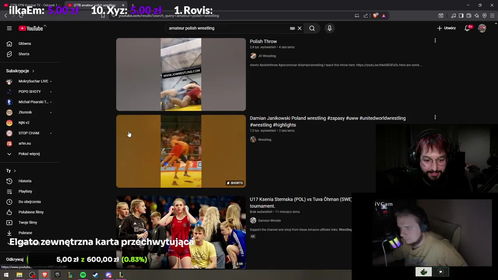
Task: Open Discord from taskbar
Action: (109, 275)
